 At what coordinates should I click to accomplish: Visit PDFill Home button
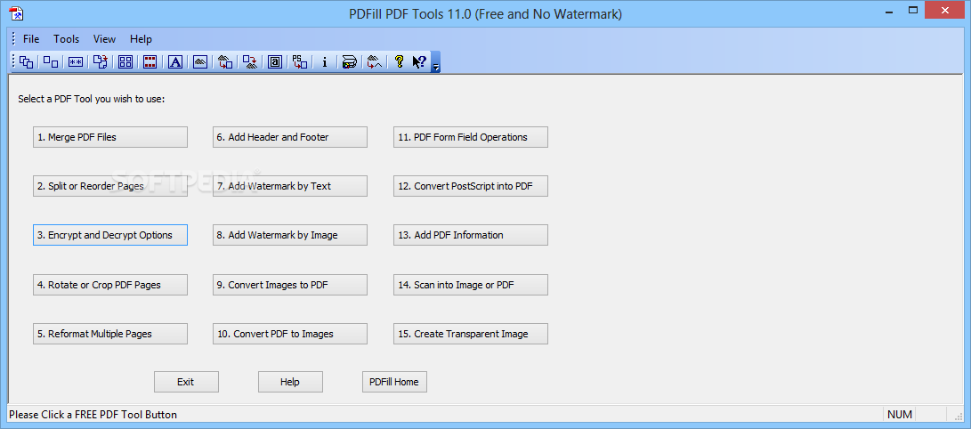[394, 382]
